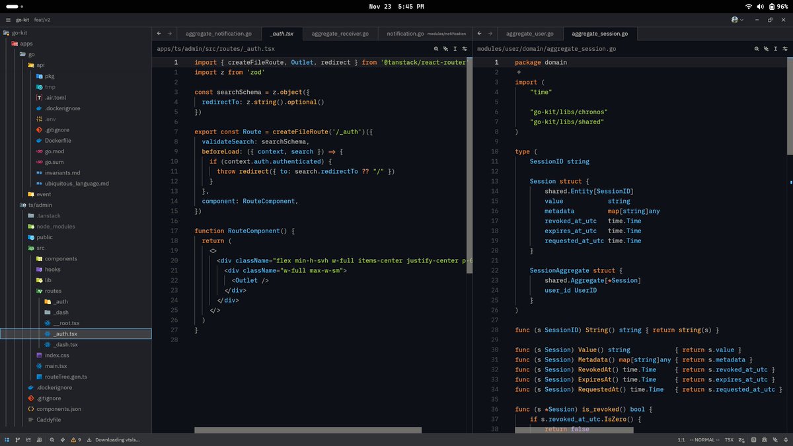Open editor controls in aggregate_session.go toolbar
This screenshot has height=446, width=793.
tap(785, 48)
